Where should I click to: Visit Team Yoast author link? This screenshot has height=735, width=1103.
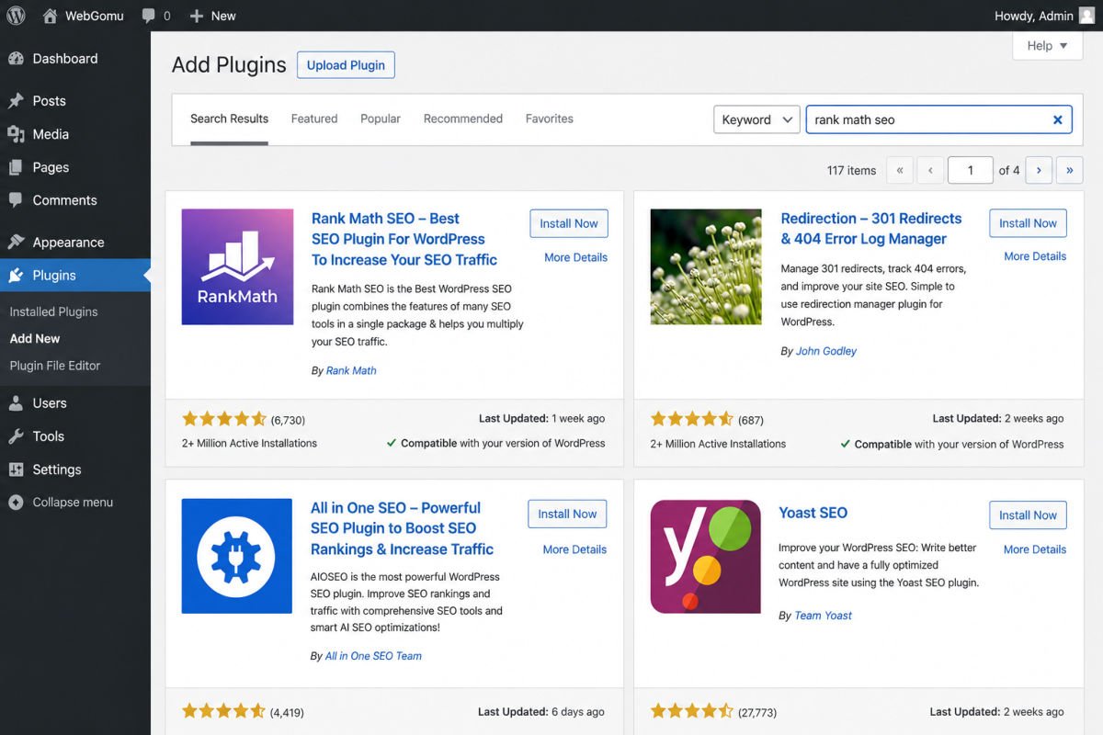[824, 616]
